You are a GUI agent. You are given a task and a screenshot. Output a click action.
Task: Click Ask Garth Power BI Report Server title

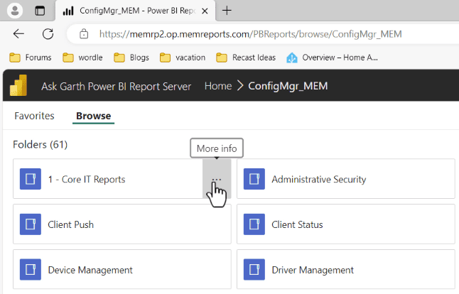117,87
